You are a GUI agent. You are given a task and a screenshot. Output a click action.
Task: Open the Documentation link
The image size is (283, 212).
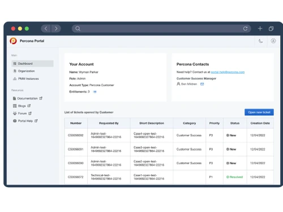click(x=27, y=98)
